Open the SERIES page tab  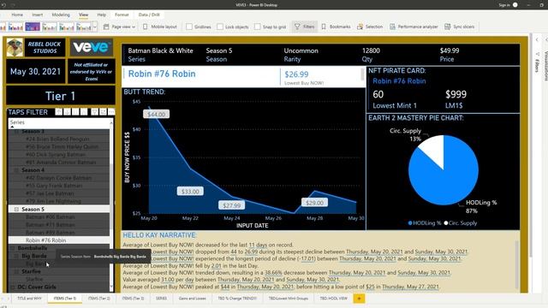click(x=161, y=299)
